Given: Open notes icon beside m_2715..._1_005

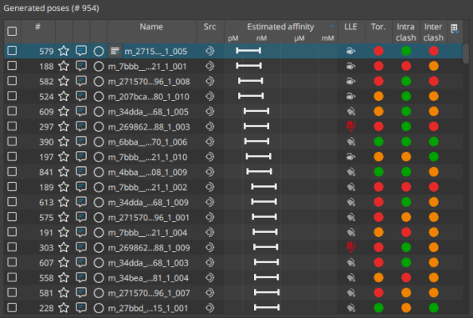Looking at the screenshot, I should (x=115, y=51).
